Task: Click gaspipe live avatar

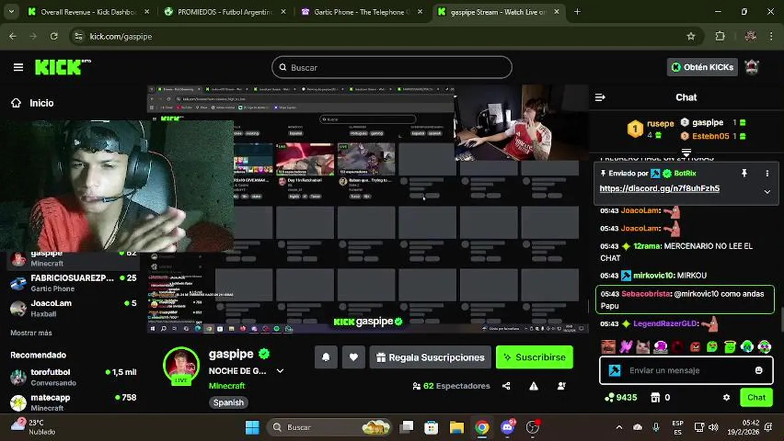Action: pyautogui.click(x=181, y=366)
